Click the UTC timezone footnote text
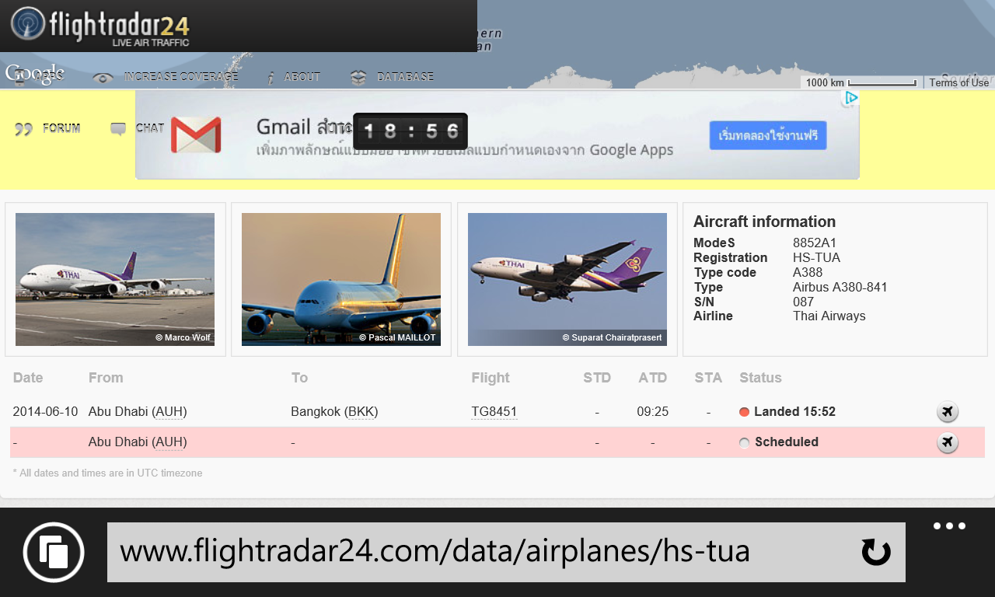995x597 pixels. point(107,473)
